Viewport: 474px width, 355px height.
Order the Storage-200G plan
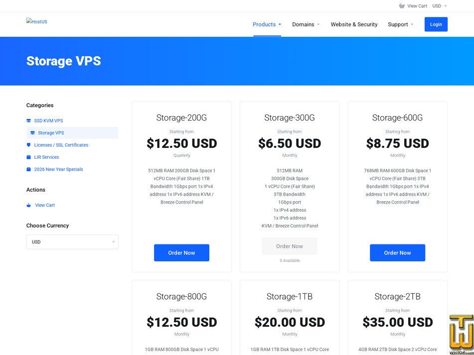coord(182,252)
